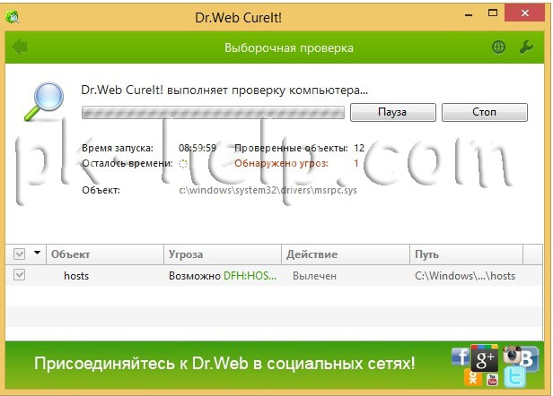Sort by the Путь column header
The height and width of the screenshot is (396, 553).
coord(466,254)
